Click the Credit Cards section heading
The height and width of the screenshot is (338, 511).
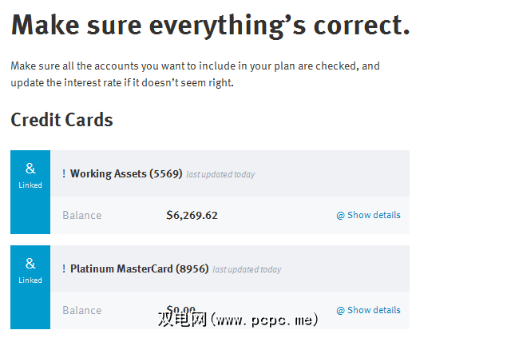tap(61, 120)
